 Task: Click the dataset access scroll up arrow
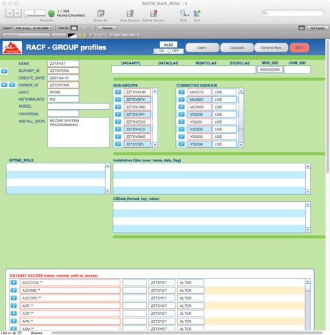point(308,281)
